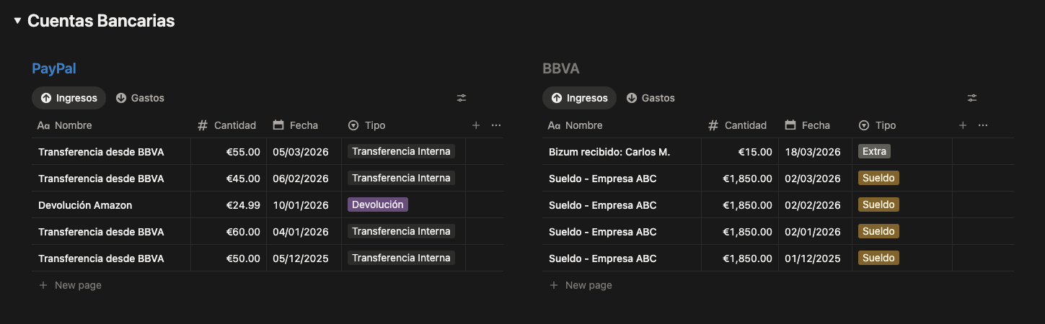Screen dimensions: 1045x324
Task: Add a property column in BBVA table
Action: coord(963,125)
